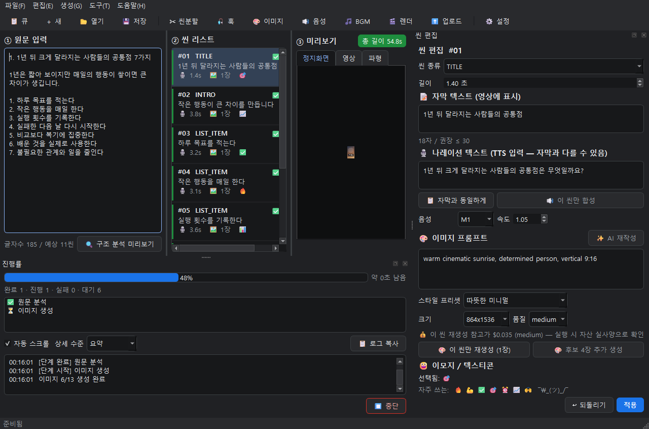Image resolution: width=649 pixels, height=429 pixels.
Task: Start 이미지 generation from the toolbar
Action: (268, 21)
